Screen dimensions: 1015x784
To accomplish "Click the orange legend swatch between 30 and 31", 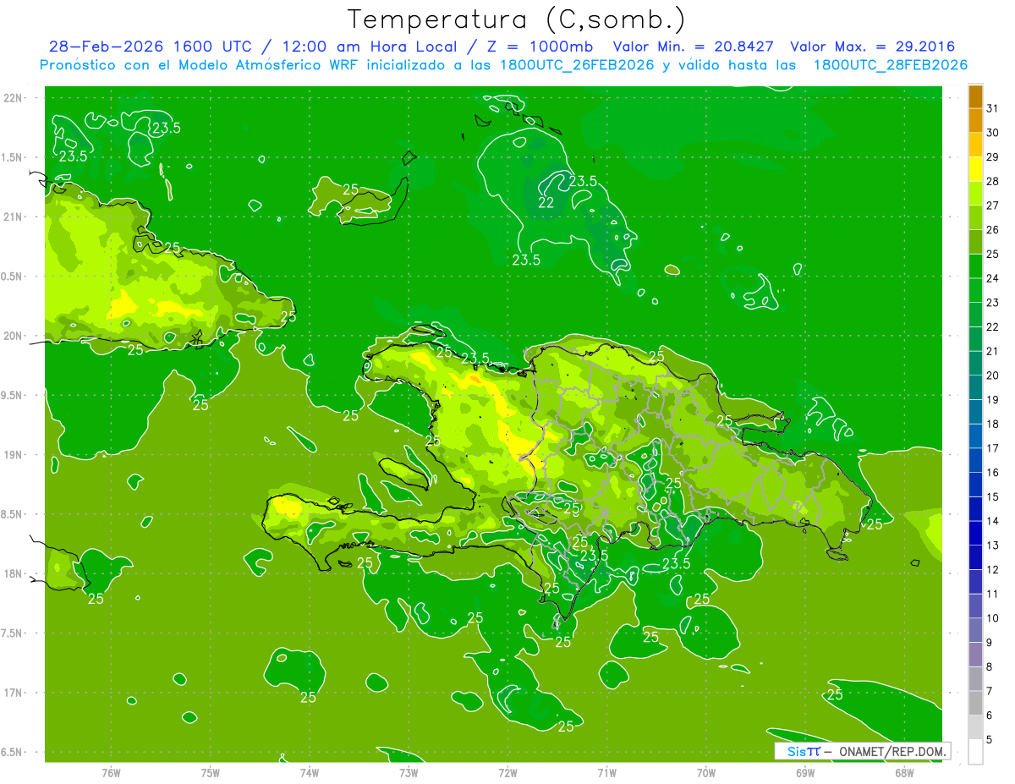I will (975, 121).
